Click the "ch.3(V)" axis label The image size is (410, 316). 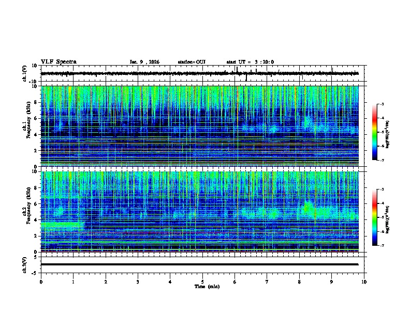[x=25, y=265]
